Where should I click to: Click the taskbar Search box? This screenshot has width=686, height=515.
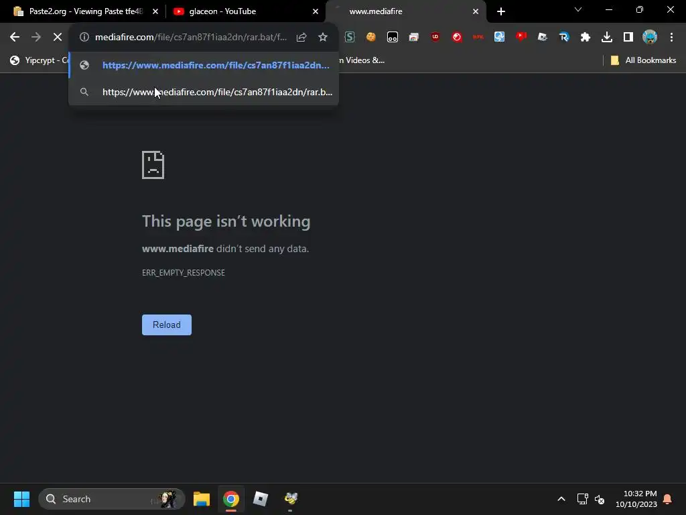(x=112, y=499)
